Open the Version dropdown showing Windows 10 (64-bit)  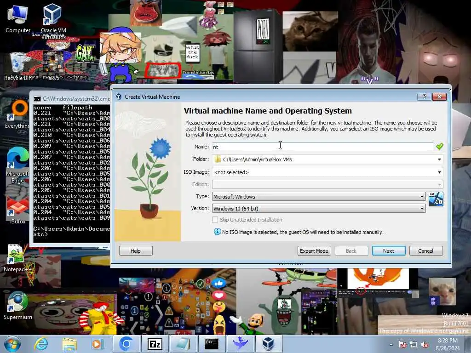(319, 209)
